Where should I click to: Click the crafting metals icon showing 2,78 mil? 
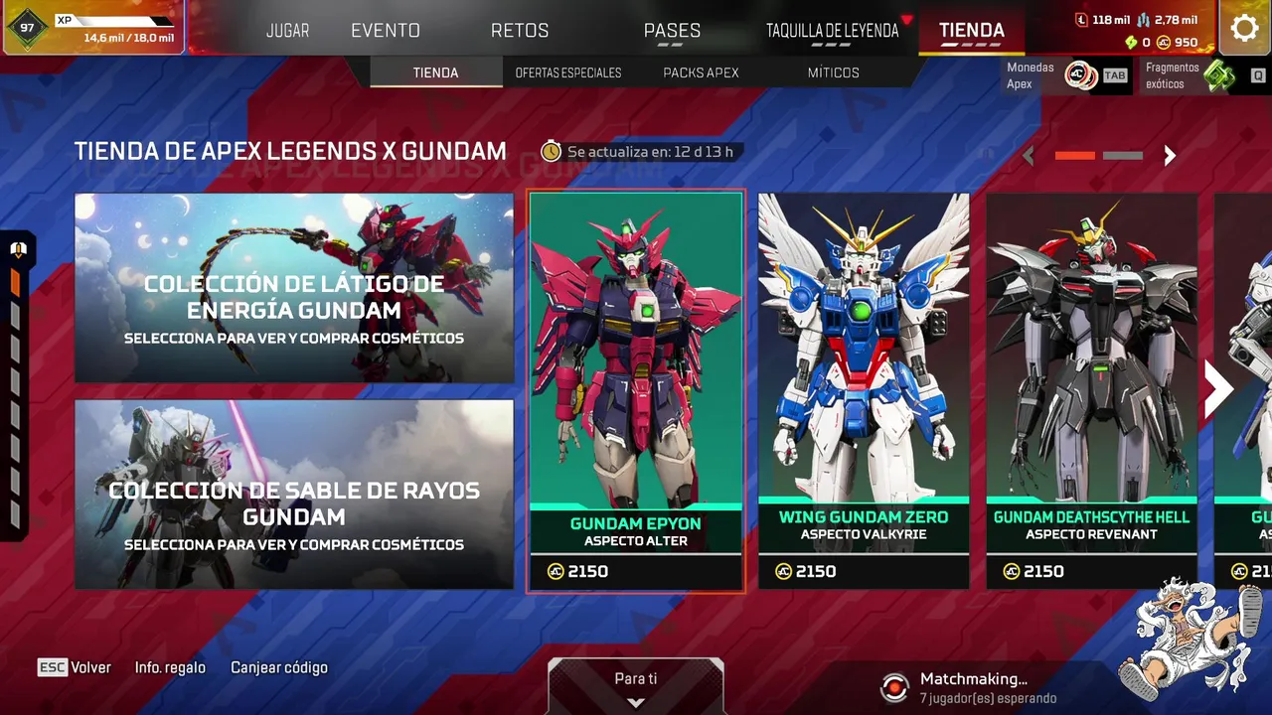pos(1143,20)
